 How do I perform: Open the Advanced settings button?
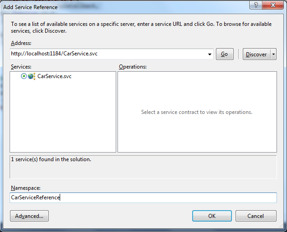click(29, 216)
